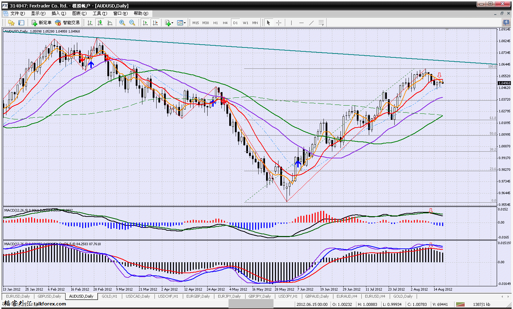
Task: Open the add indicator list icon
Action: coord(168,23)
